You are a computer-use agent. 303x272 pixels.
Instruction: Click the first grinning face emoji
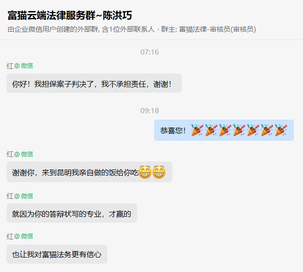pyautogui.click(x=145, y=172)
